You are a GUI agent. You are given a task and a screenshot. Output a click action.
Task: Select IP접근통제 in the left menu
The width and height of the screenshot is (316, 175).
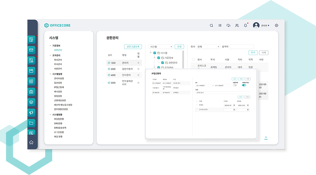[x=59, y=87]
